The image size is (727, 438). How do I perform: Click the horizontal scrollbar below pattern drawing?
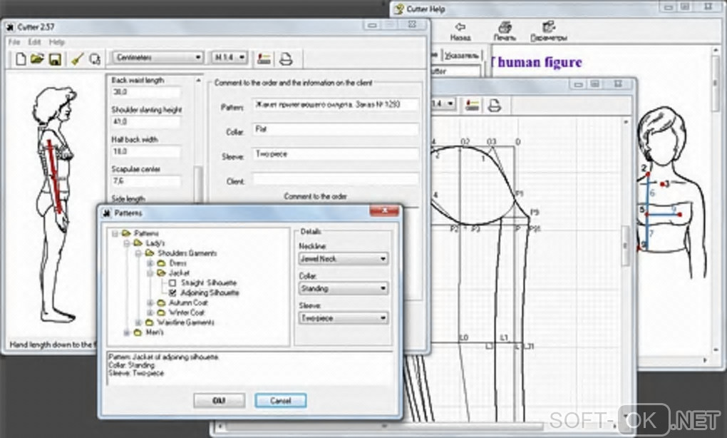click(x=417, y=425)
